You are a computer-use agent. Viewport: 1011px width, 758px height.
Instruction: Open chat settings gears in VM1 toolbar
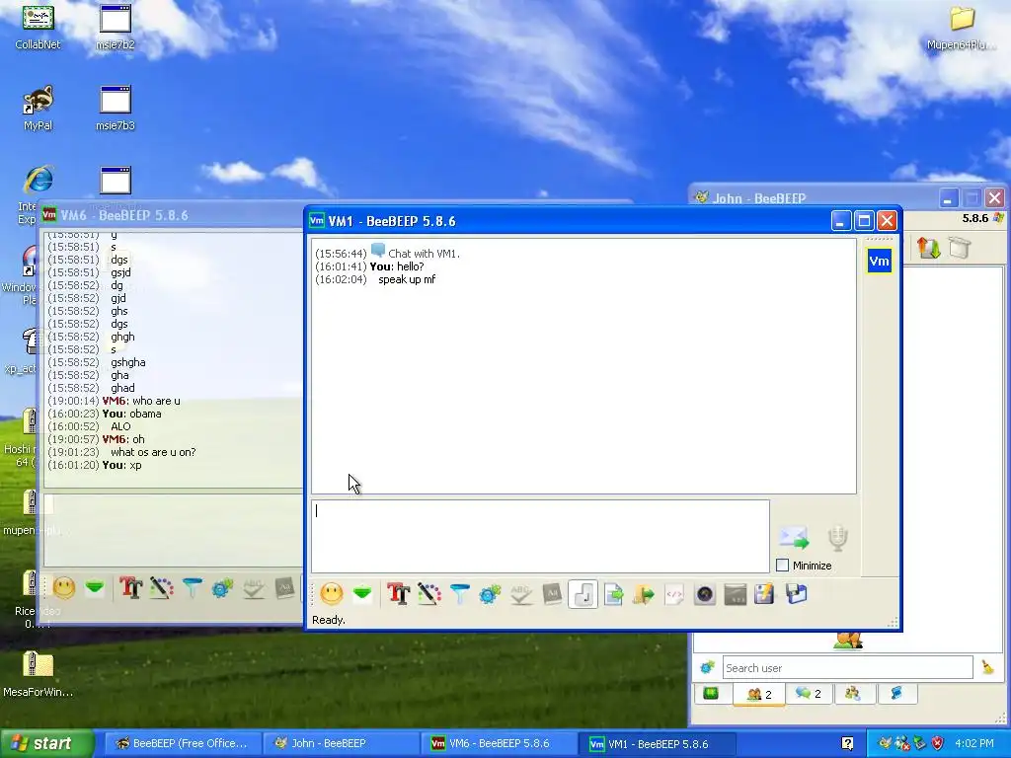click(x=490, y=593)
